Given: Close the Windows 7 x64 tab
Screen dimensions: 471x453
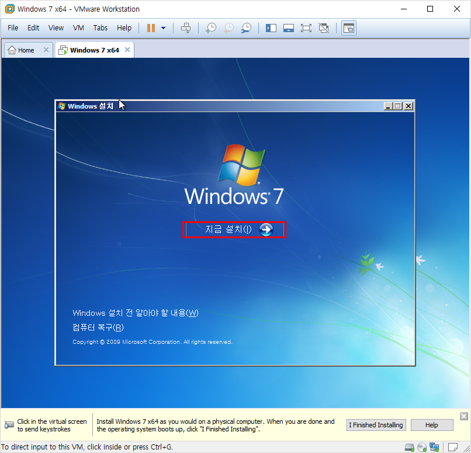Looking at the screenshot, I should click(x=127, y=50).
